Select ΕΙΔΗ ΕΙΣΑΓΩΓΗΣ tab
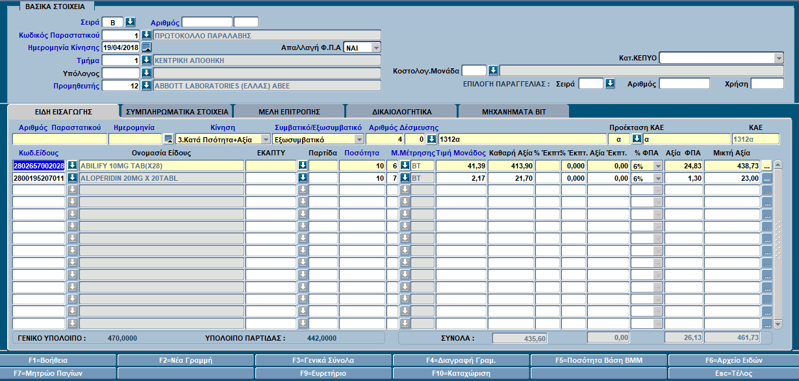The width and height of the screenshot is (799, 381). (x=63, y=111)
